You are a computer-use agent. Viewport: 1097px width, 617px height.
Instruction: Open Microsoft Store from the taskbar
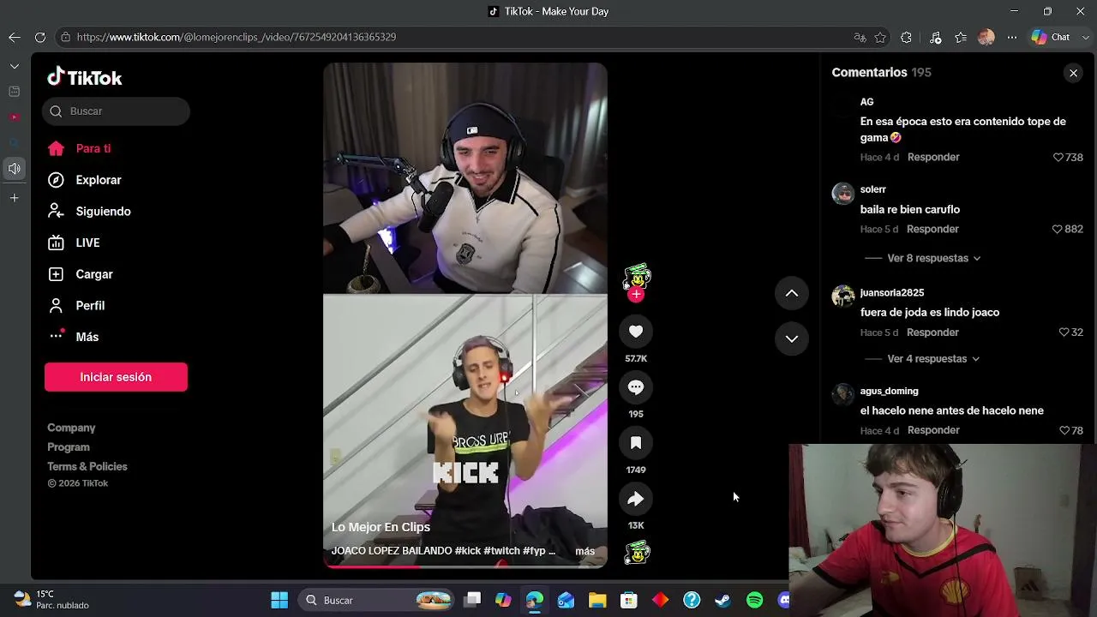click(x=629, y=600)
